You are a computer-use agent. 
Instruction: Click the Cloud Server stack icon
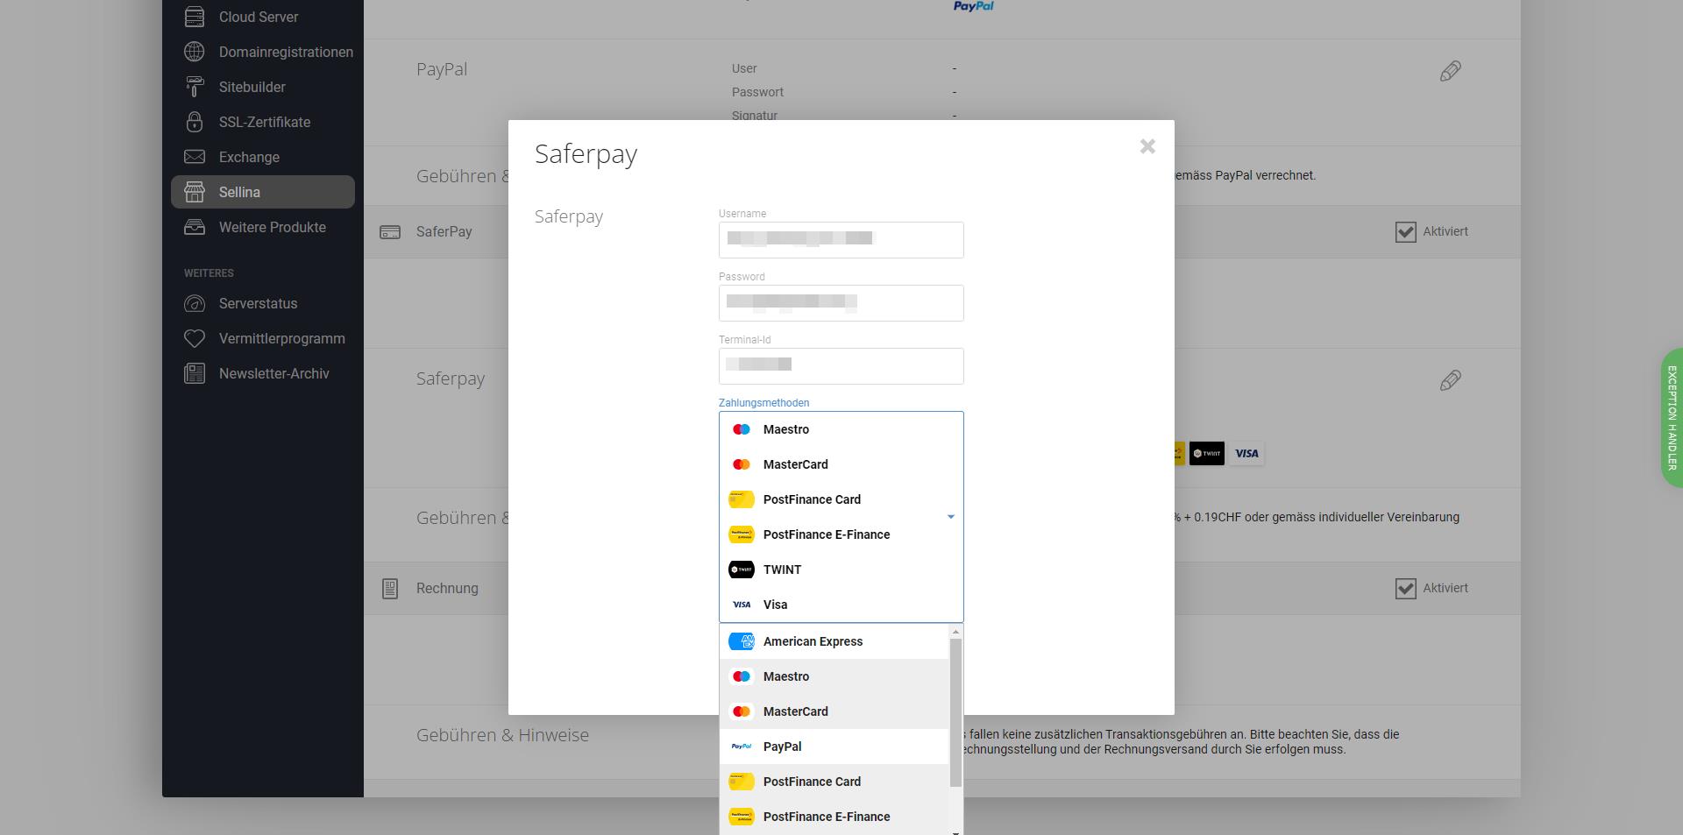click(x=195, y=17)
